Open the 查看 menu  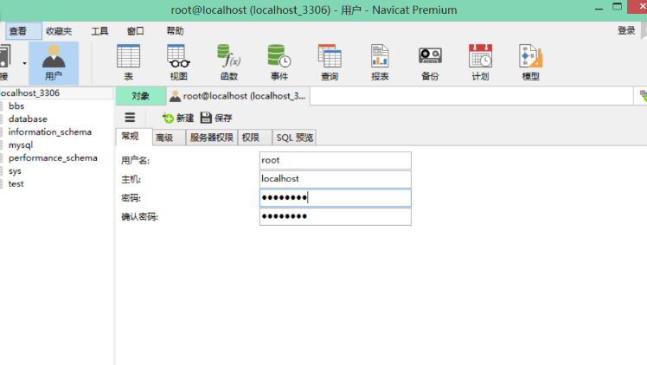click(x=23, y=31)
